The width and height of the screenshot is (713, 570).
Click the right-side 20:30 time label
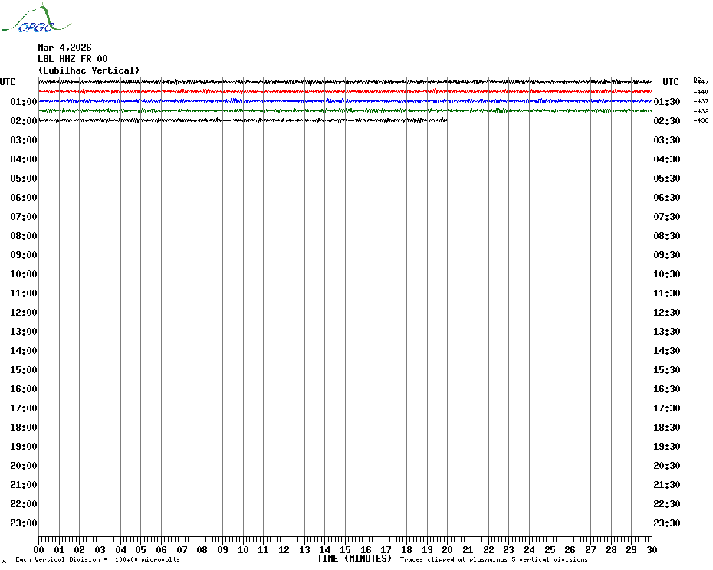coord(667,466)
